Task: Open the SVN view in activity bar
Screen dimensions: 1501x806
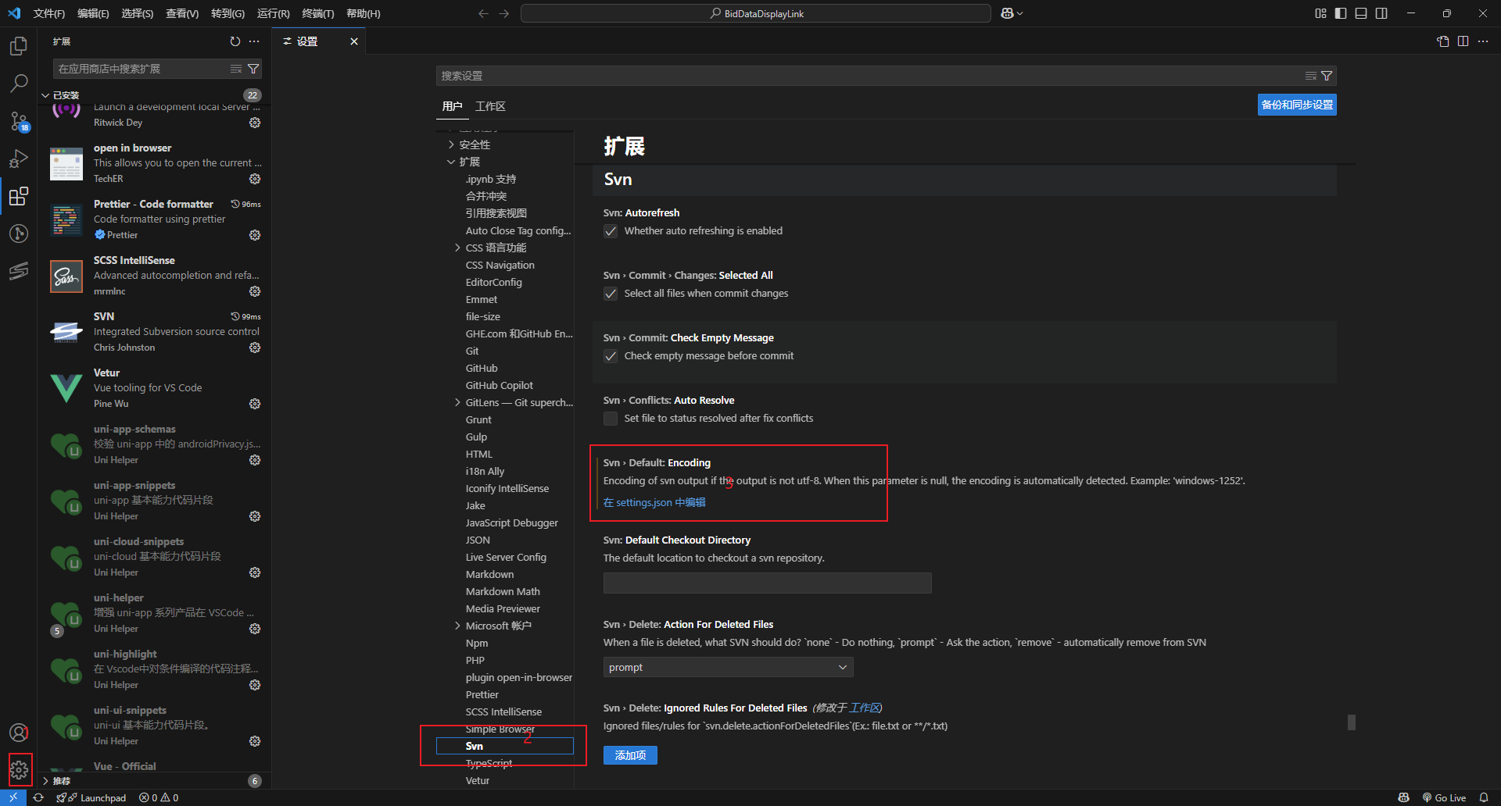Action: [19, 271]
